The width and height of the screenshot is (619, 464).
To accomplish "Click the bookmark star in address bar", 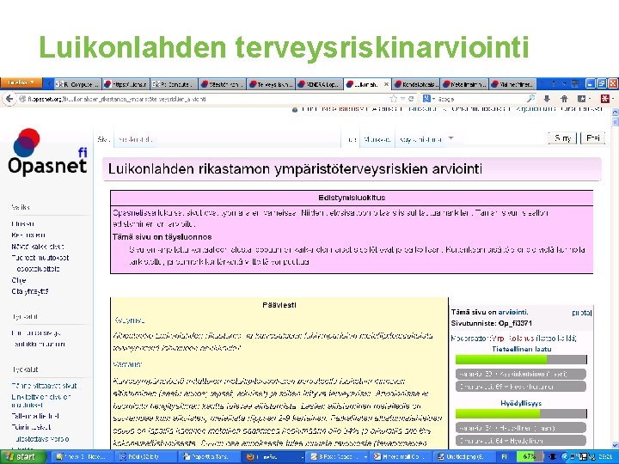I will [x=393, y=99].
